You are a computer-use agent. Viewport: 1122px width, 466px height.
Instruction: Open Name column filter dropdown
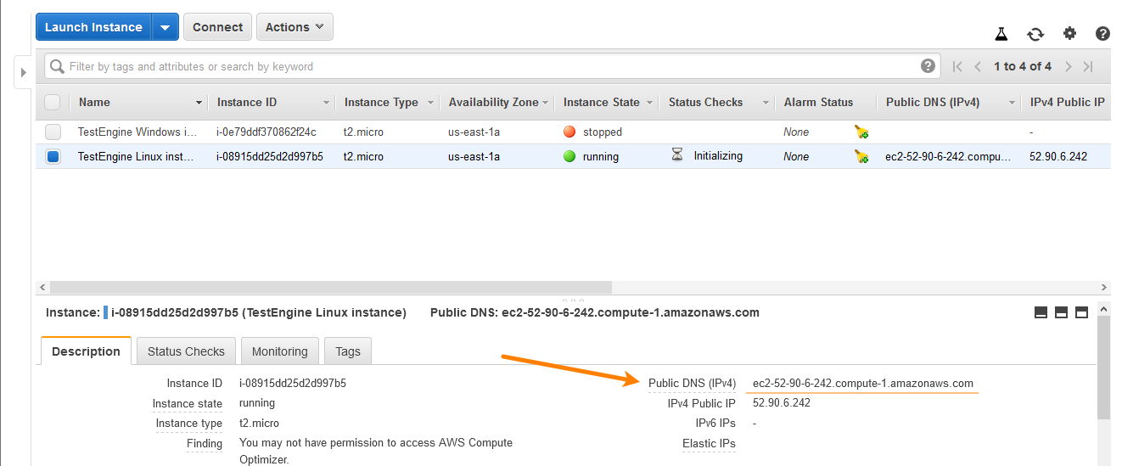click(199, 103)
